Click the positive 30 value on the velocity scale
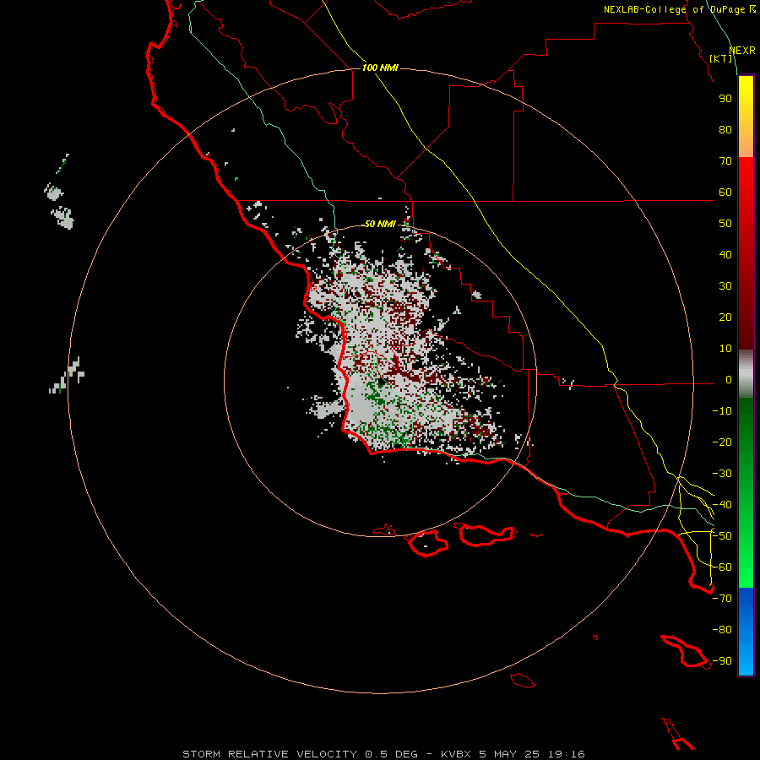Screen dimensions: 760x760 [725, 286]
